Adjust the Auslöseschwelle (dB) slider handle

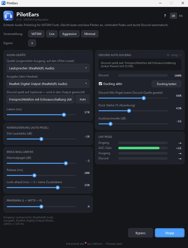click(x=111, y=124)
